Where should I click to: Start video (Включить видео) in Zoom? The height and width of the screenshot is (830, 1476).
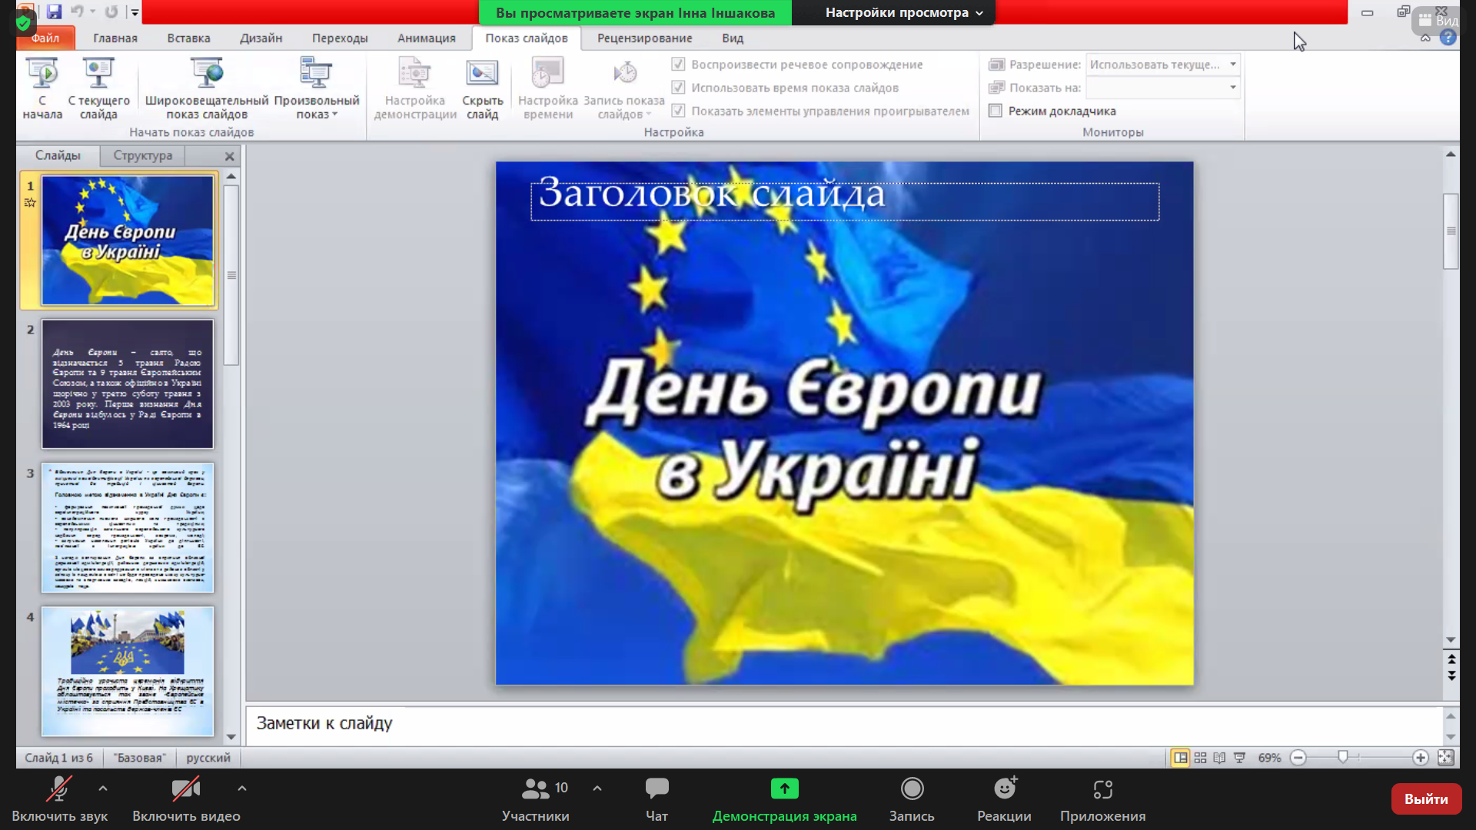tap(186, 799)
